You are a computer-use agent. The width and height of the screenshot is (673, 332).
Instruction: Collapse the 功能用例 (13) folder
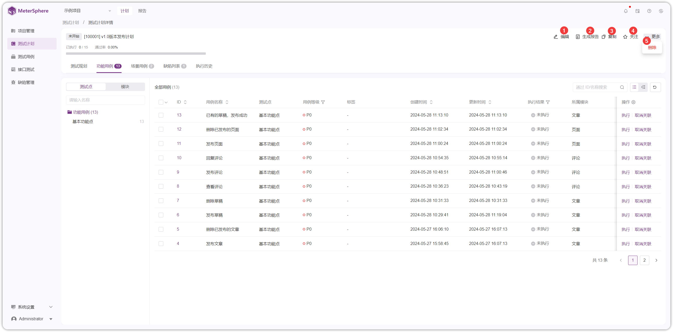tap(69, 112)
